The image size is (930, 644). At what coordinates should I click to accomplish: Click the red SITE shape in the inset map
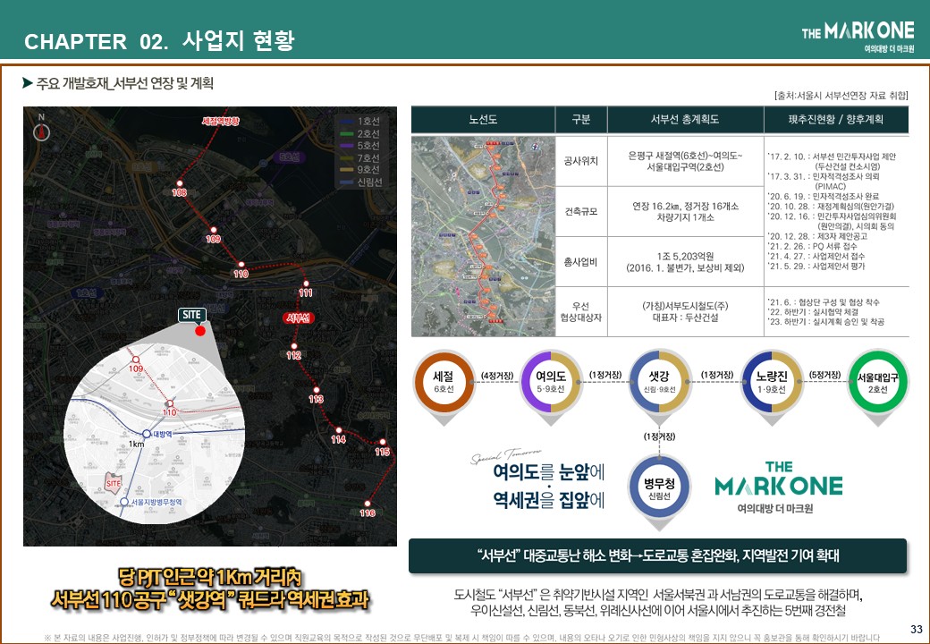point(113,483)
